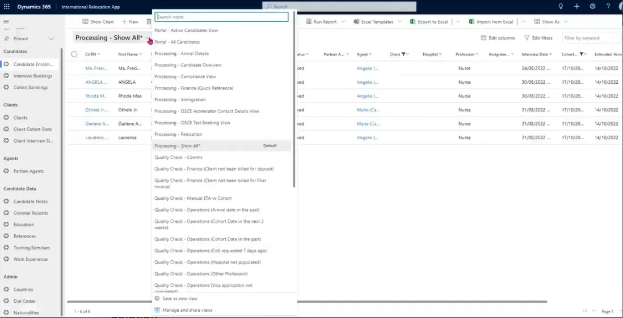Open the First Name column header menu

[130, 54]
